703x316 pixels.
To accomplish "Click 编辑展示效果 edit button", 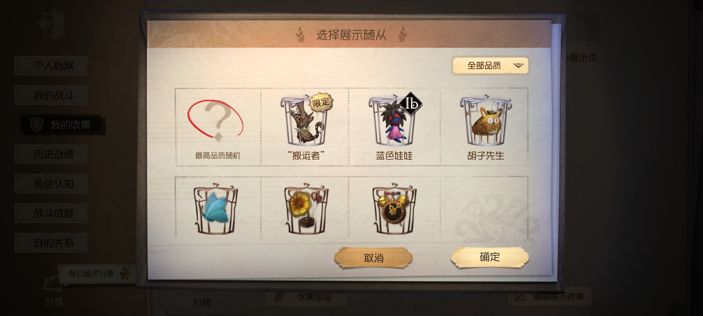I will click(549, 297).
